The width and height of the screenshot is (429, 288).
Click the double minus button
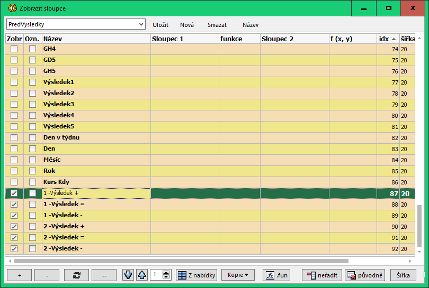[x=104, y=275]
